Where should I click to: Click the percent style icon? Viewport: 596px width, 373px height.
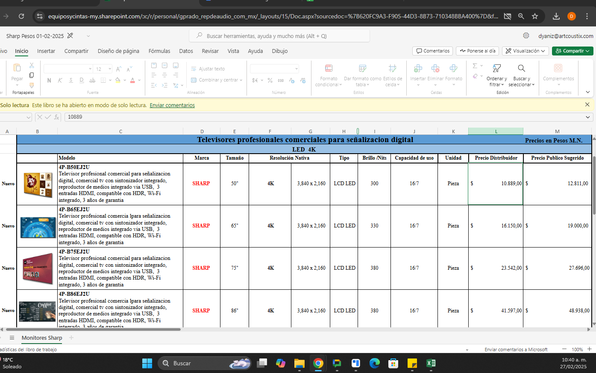pyautogui.click(x=270, y=80)
